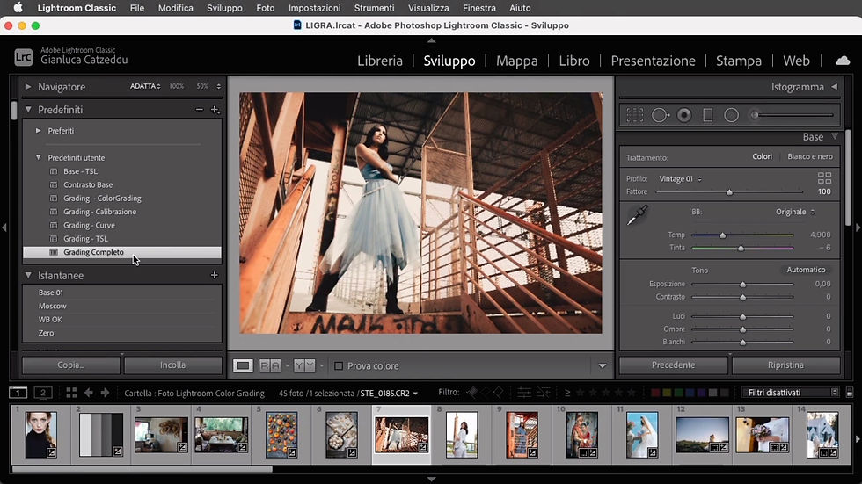Click the Precedente button
The width and height of the screenshot is (862, 484).
(x=674, y=365)
